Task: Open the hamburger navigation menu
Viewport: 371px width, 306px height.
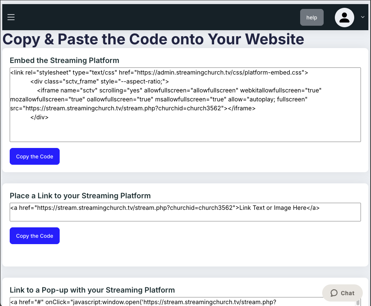Action: [x=11, y=17]
